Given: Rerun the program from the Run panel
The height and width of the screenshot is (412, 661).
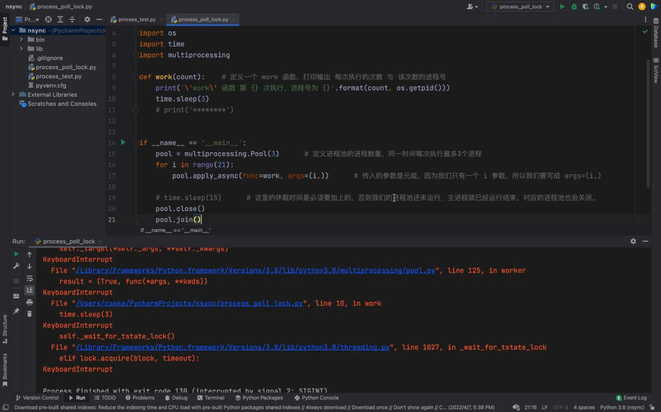Looking at the screenshot, I should tap(16, 254).
